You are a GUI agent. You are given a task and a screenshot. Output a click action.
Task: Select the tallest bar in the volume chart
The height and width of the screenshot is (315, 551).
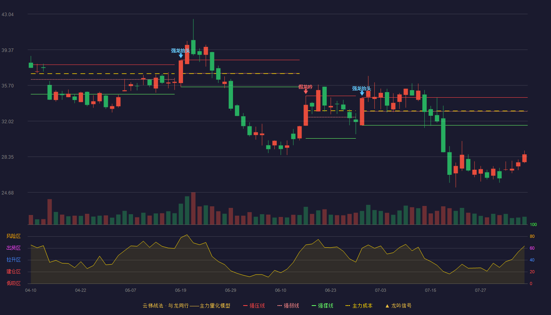[193, 208]
